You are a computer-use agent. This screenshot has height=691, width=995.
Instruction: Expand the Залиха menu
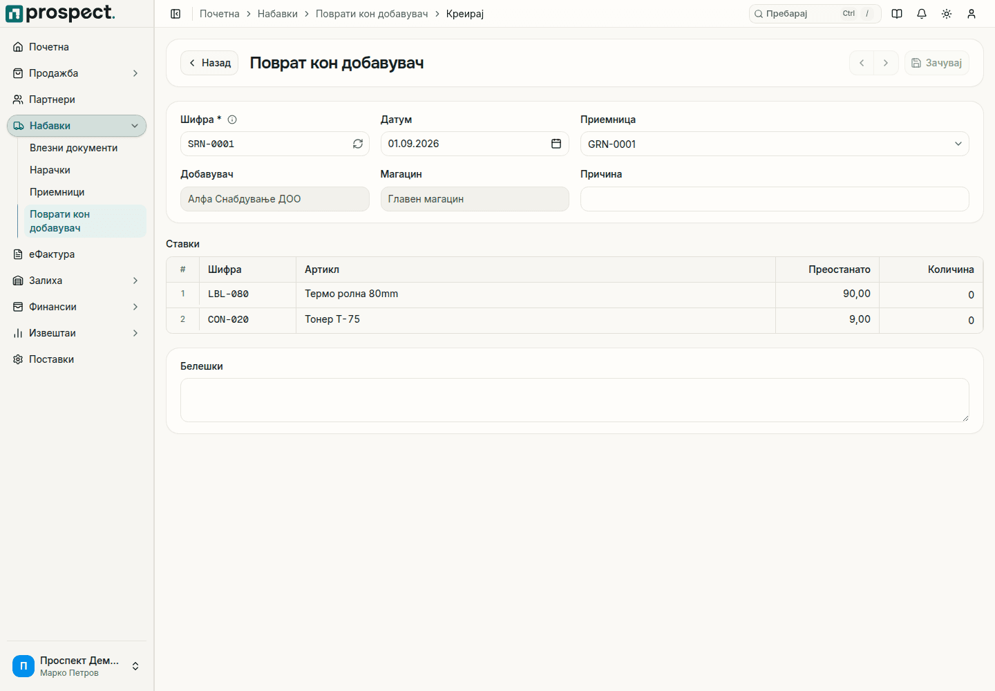[x=77, y=281]
